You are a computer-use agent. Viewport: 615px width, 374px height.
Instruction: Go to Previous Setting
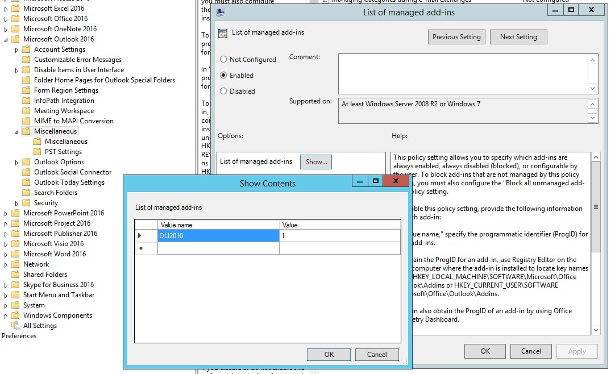click(456, 37)
